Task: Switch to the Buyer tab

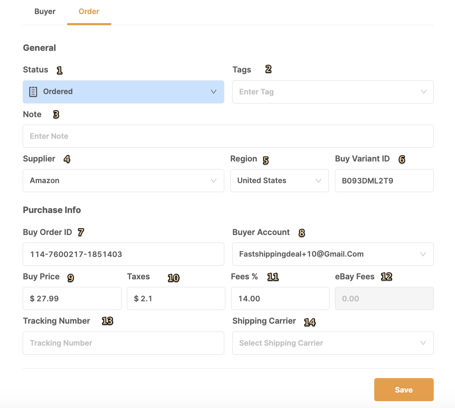Action: pyautogui.click(x=45, y=12)
